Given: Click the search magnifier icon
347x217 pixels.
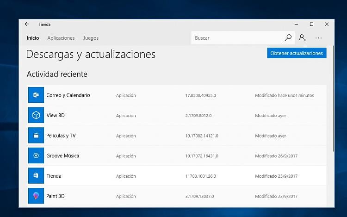Looking at the screenshot, I should [288, 37].
